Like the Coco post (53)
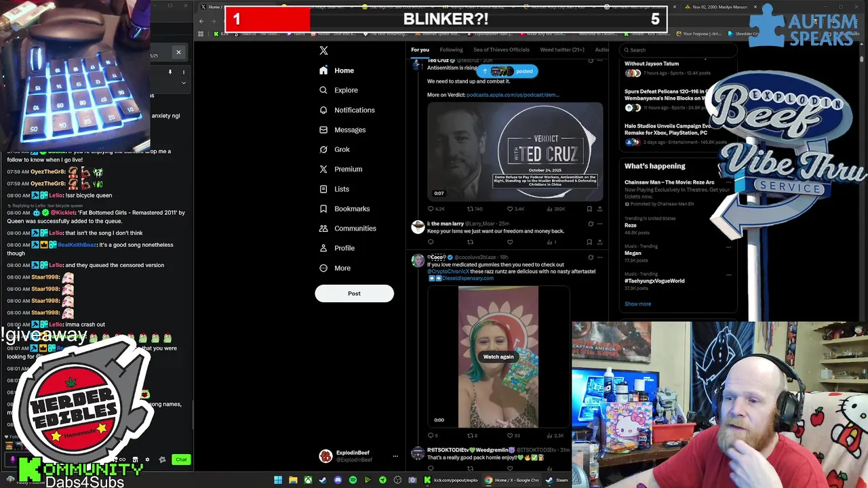Image resolution: width=868 pixels, height=488 pixels. (515, 435)
